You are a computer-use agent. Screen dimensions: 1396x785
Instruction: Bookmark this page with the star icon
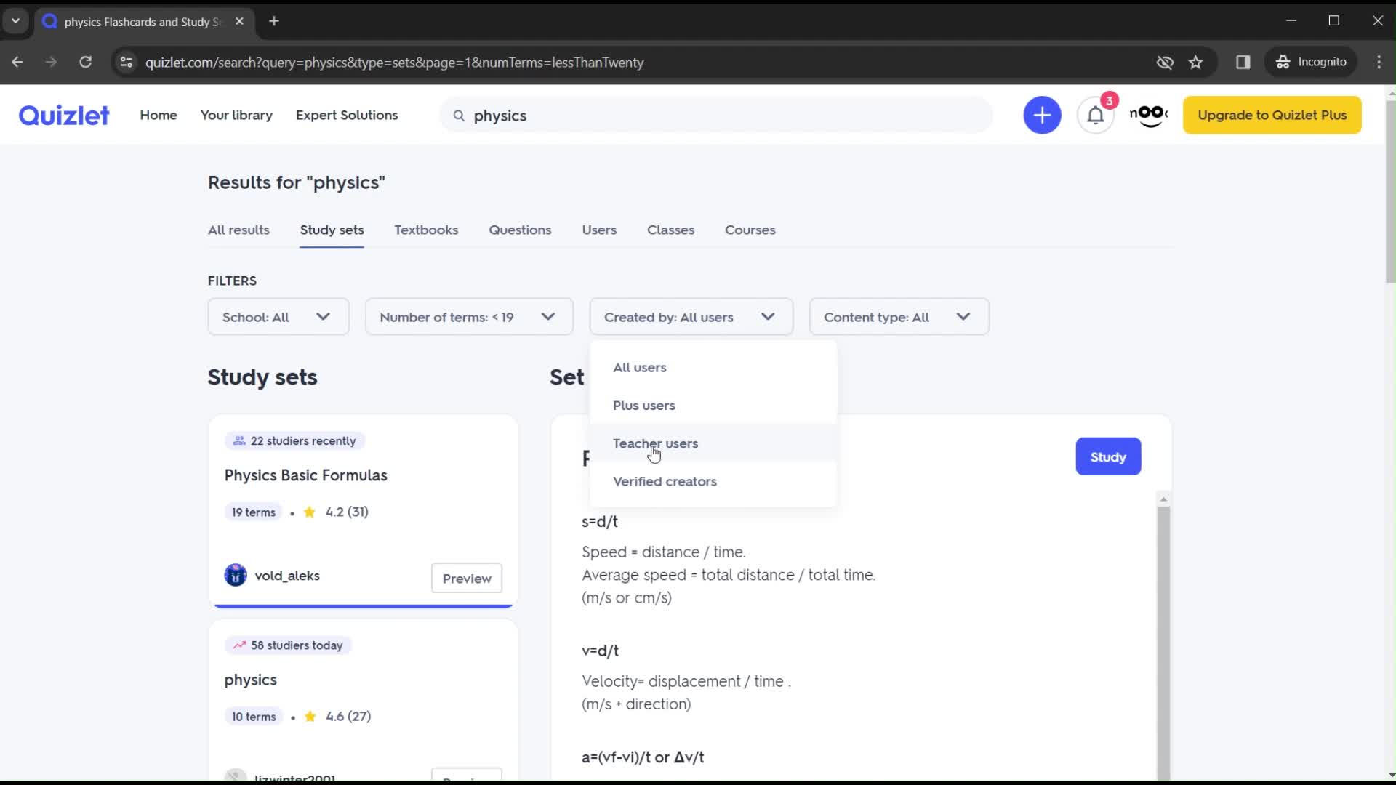click(1196, 62)
